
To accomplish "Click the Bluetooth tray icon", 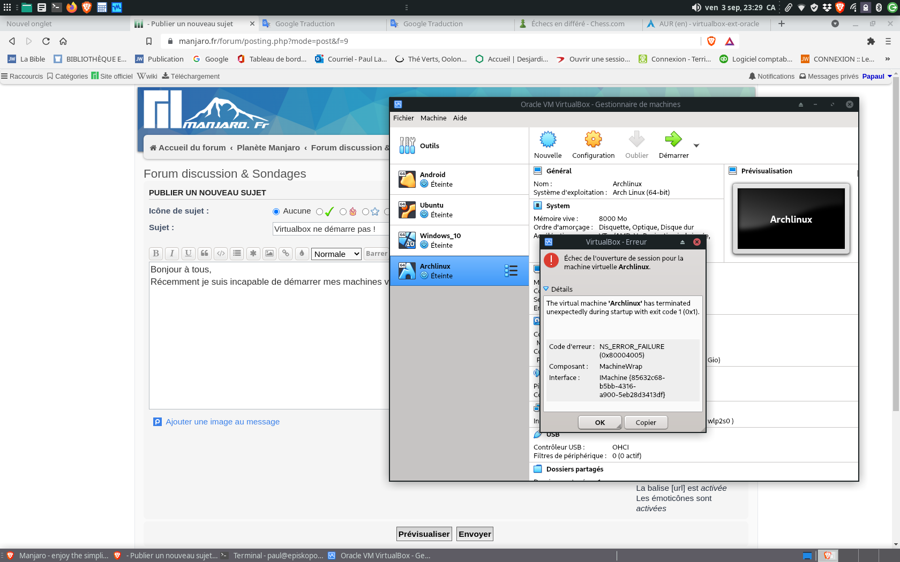I will click(879, 7).
